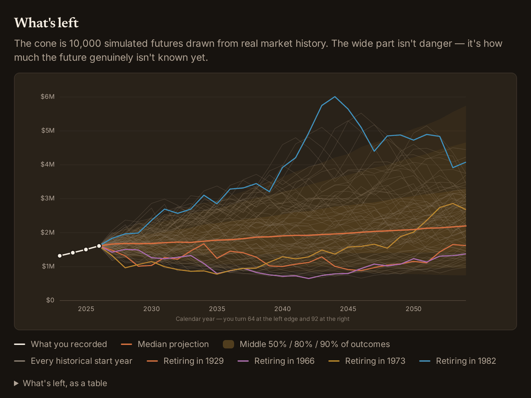
Task: Click the "Retiring in 1966" legend label
Action: click(284, 361)
